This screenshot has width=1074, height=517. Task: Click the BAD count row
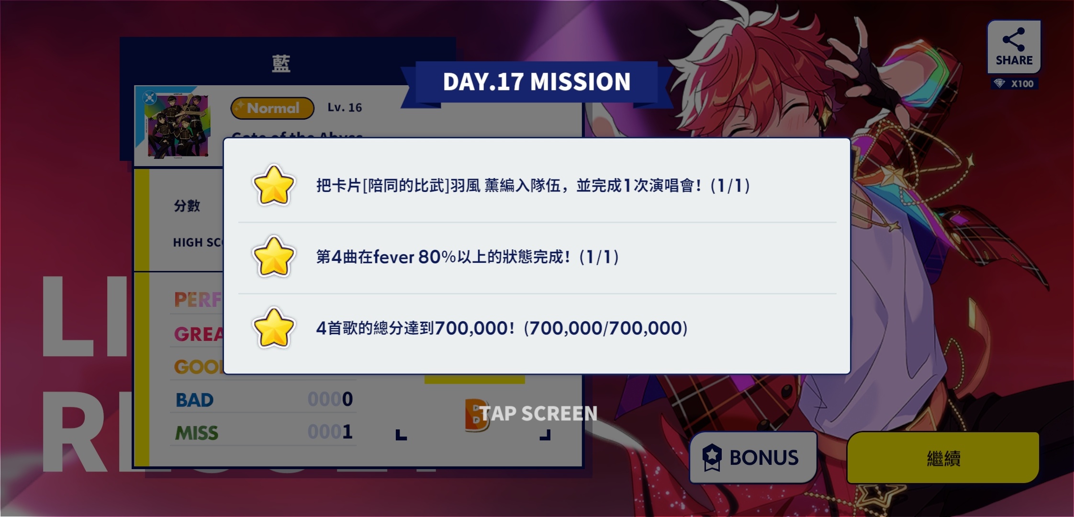coord(263,399)
